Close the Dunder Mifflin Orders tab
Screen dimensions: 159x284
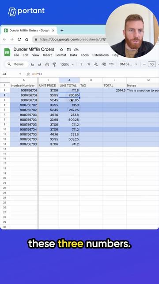coord(53,31)
